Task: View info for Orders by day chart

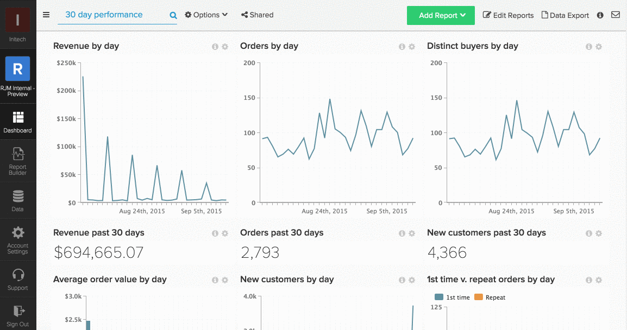Action: pos(402,47)
